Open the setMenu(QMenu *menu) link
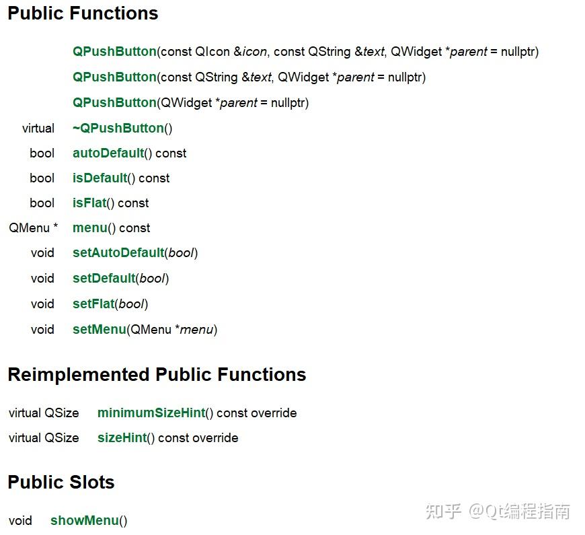The width and height of the screenshot is (585, 535). point(100,329)
